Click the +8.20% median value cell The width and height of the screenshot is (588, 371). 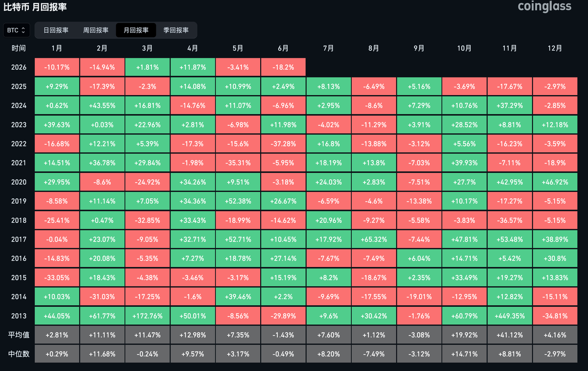pos(329,354)
